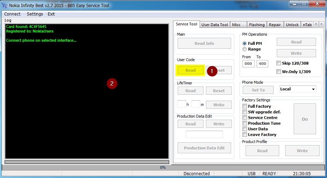The height and width of the screenshot is (178, 327).
Task: Click Production Data Edit group's Write button
Action: click(x=219, y=124)
